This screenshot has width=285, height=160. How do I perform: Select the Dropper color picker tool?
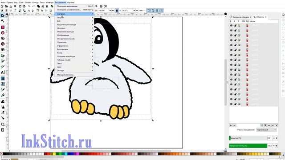pos(3,90)
